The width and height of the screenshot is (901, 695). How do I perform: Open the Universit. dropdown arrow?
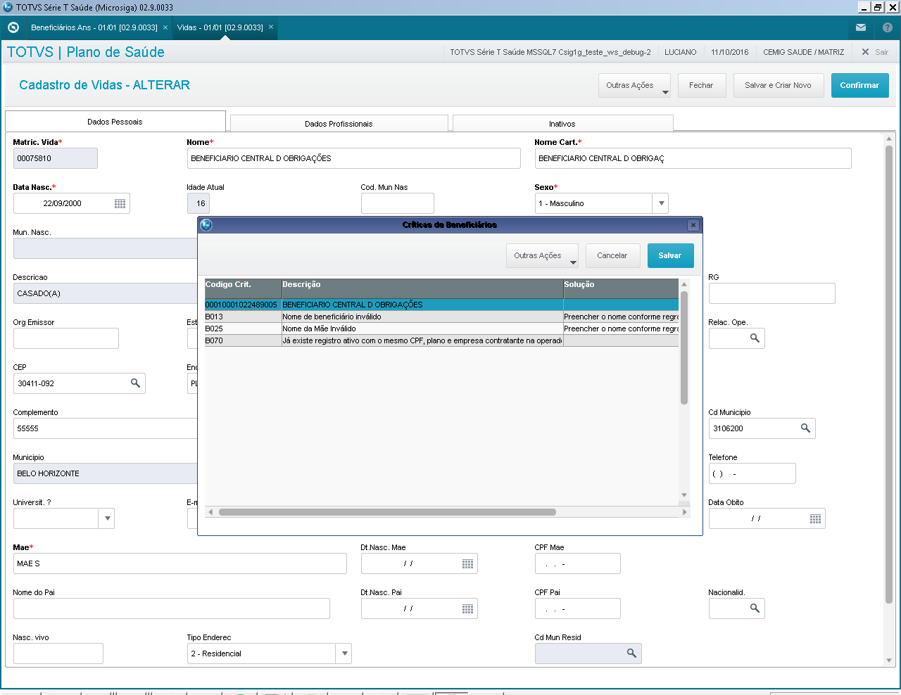(x=107, y=518)
